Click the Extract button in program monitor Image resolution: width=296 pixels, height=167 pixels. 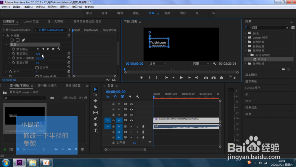pyautogui.click(x=213, y=77)
